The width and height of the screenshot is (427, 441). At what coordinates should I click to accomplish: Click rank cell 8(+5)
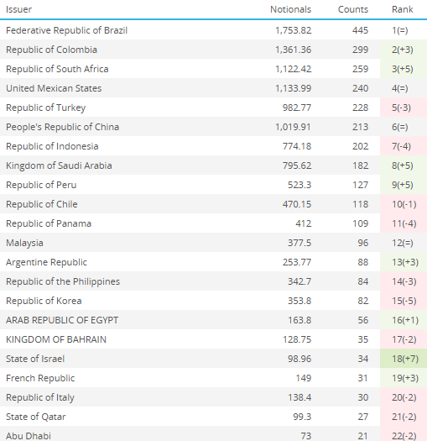pyautogui.click(x=403, y=165)
